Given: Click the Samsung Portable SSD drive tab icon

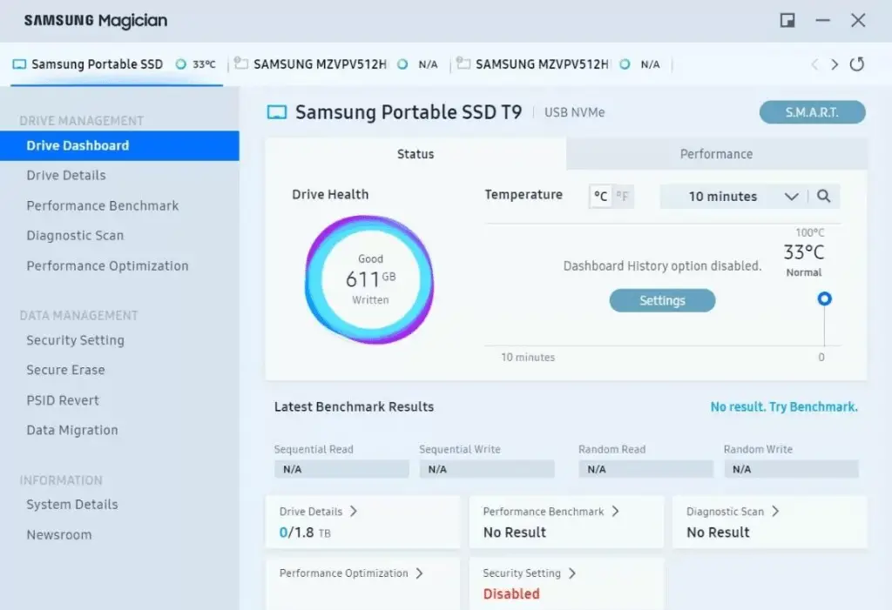Looking at the screenshot, I should 19,64.
